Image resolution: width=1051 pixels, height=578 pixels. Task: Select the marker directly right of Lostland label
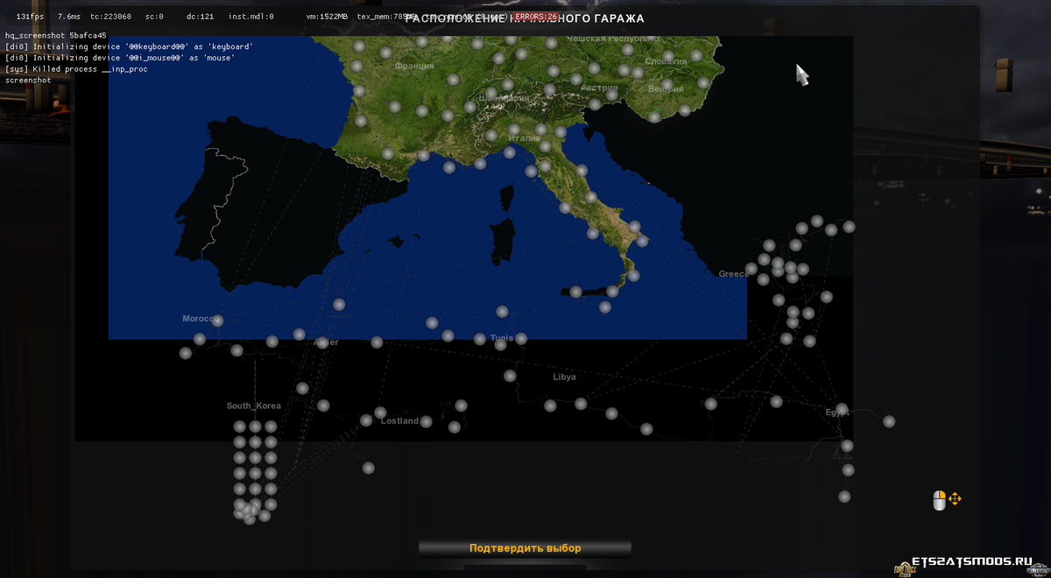point(426,421)
